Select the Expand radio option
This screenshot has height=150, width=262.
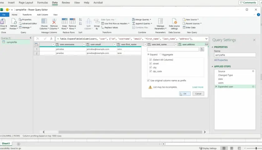pos(148,55)
